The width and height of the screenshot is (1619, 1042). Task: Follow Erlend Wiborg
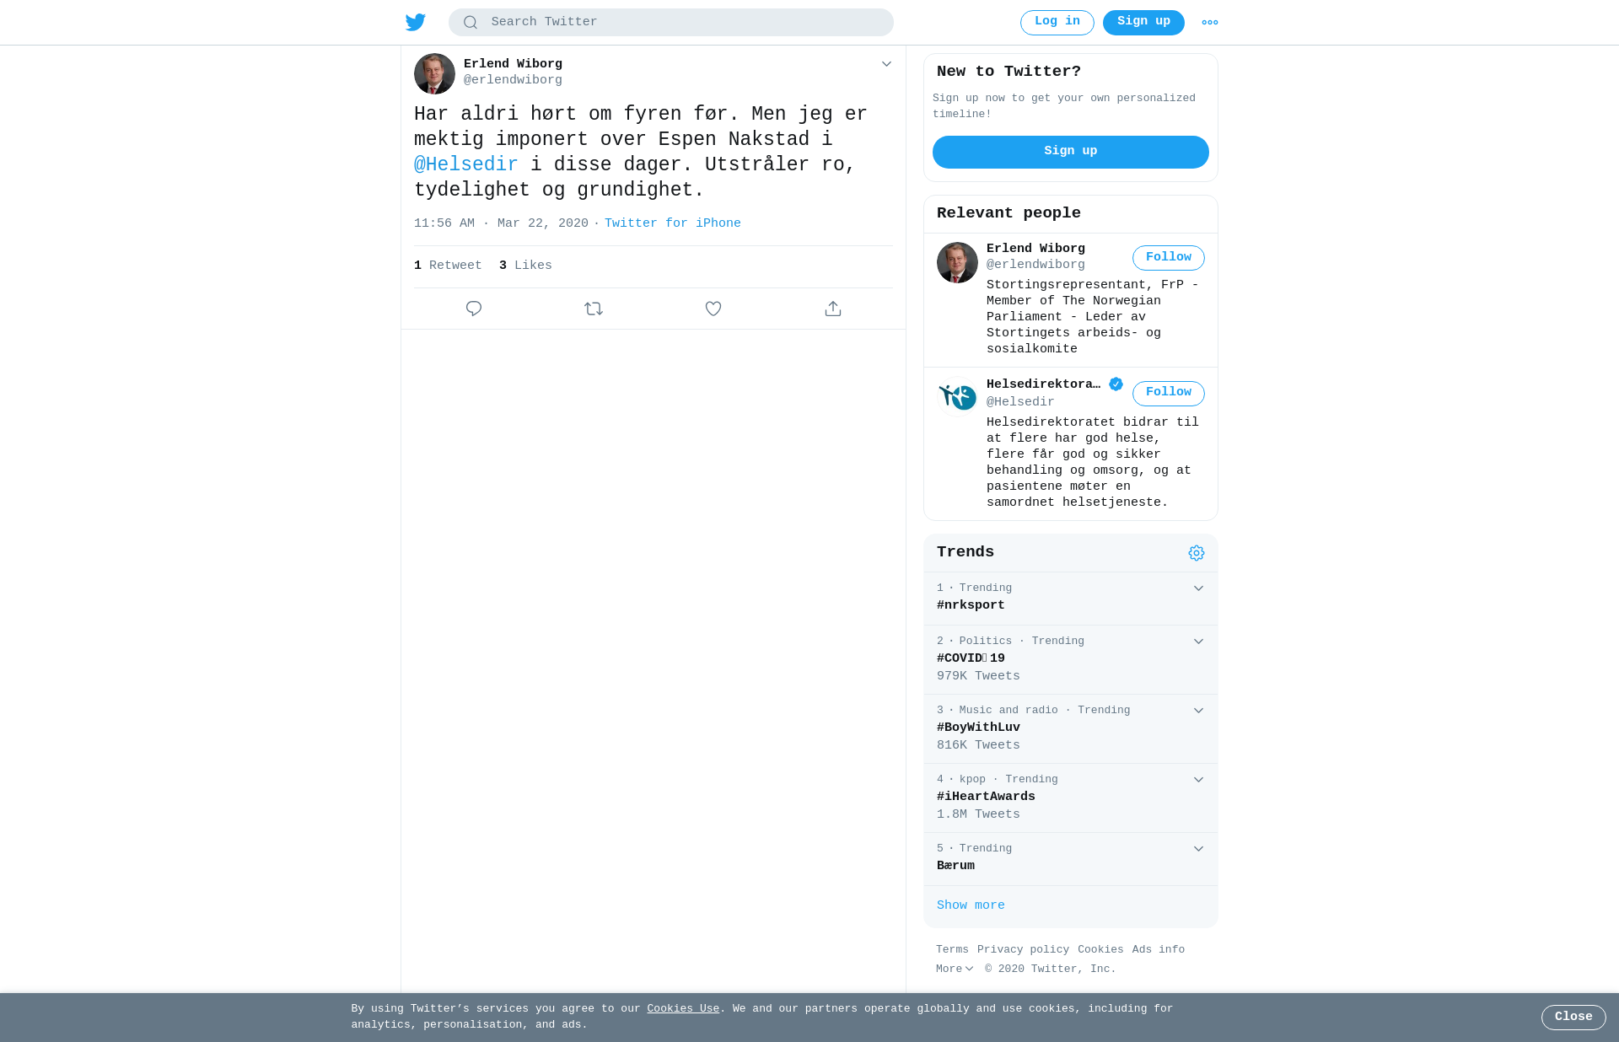[1169, 258]
